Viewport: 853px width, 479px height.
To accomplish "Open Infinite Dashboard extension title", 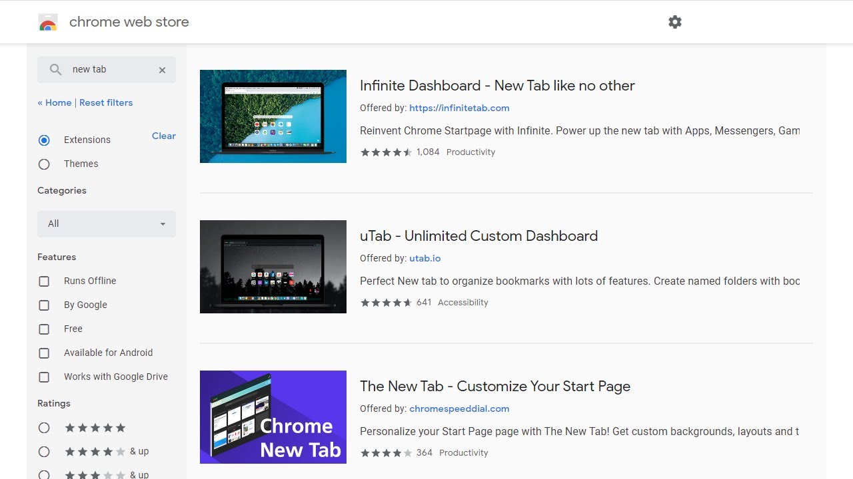I will click(497, 86).
